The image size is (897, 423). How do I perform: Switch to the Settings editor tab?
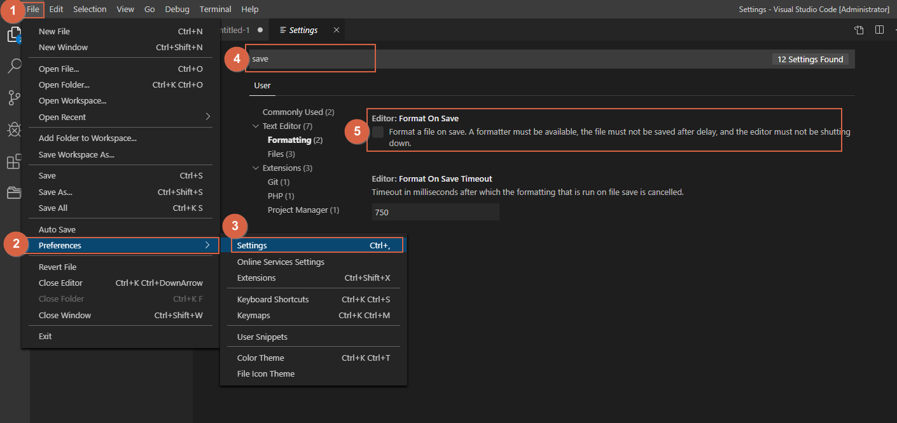(x=303, y=30)
